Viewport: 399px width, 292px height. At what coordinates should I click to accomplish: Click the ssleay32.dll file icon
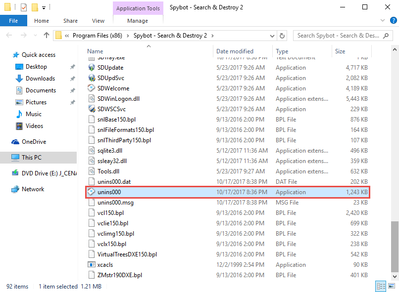point(92,161)
